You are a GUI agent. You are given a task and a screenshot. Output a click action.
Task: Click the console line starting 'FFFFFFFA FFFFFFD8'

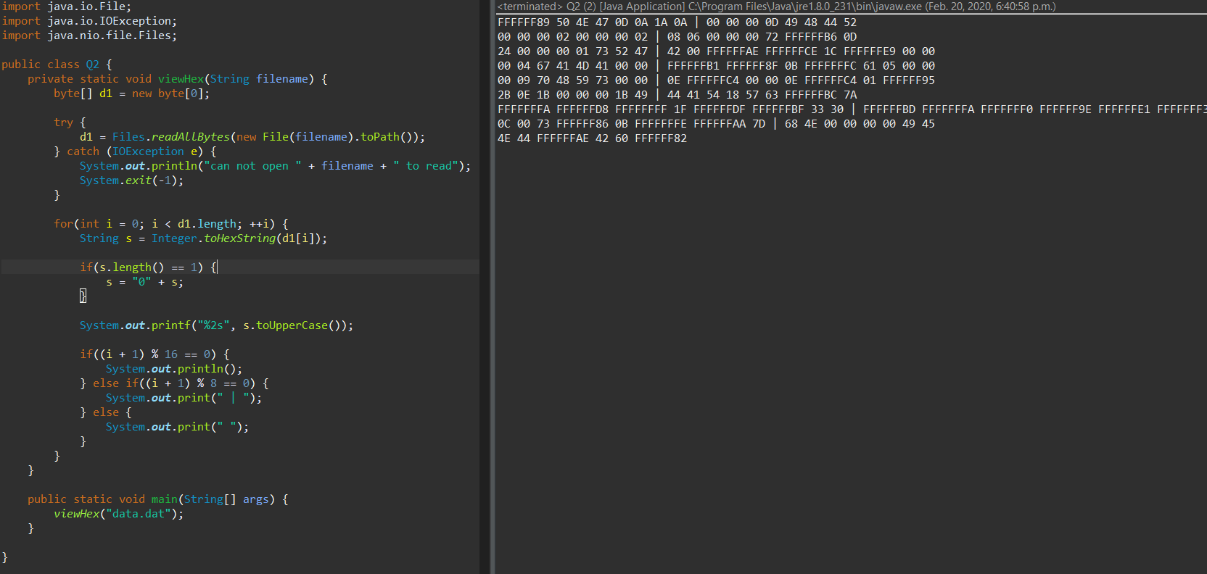852,109
